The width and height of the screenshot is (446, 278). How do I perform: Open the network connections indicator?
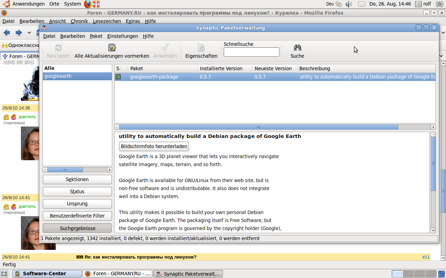pos(339,4)
